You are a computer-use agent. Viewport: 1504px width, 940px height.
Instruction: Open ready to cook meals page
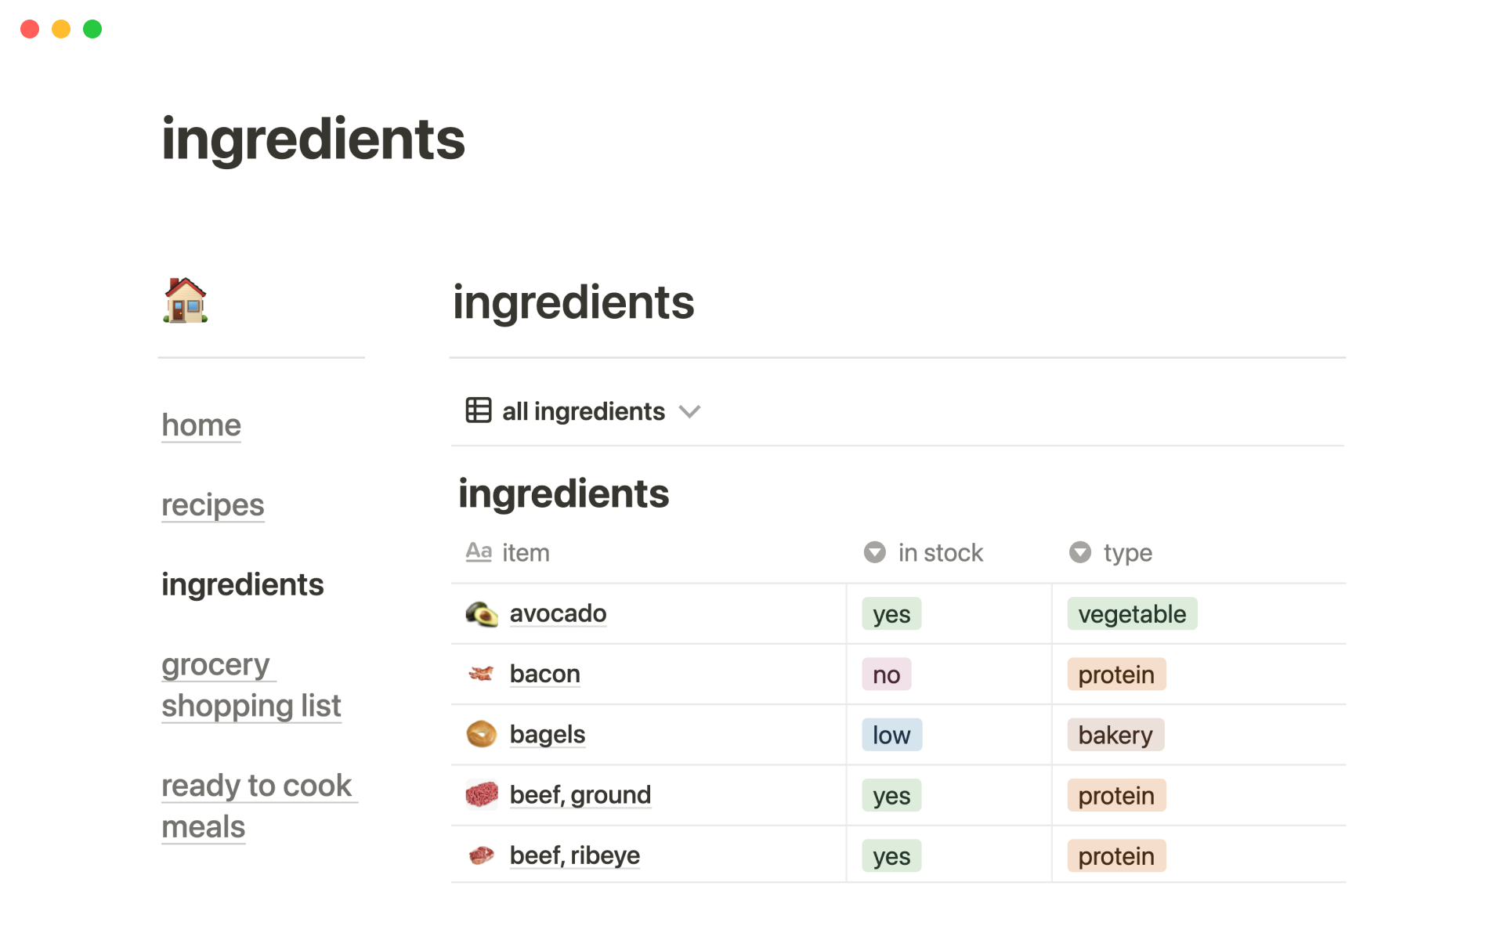[x=257, y=806]
